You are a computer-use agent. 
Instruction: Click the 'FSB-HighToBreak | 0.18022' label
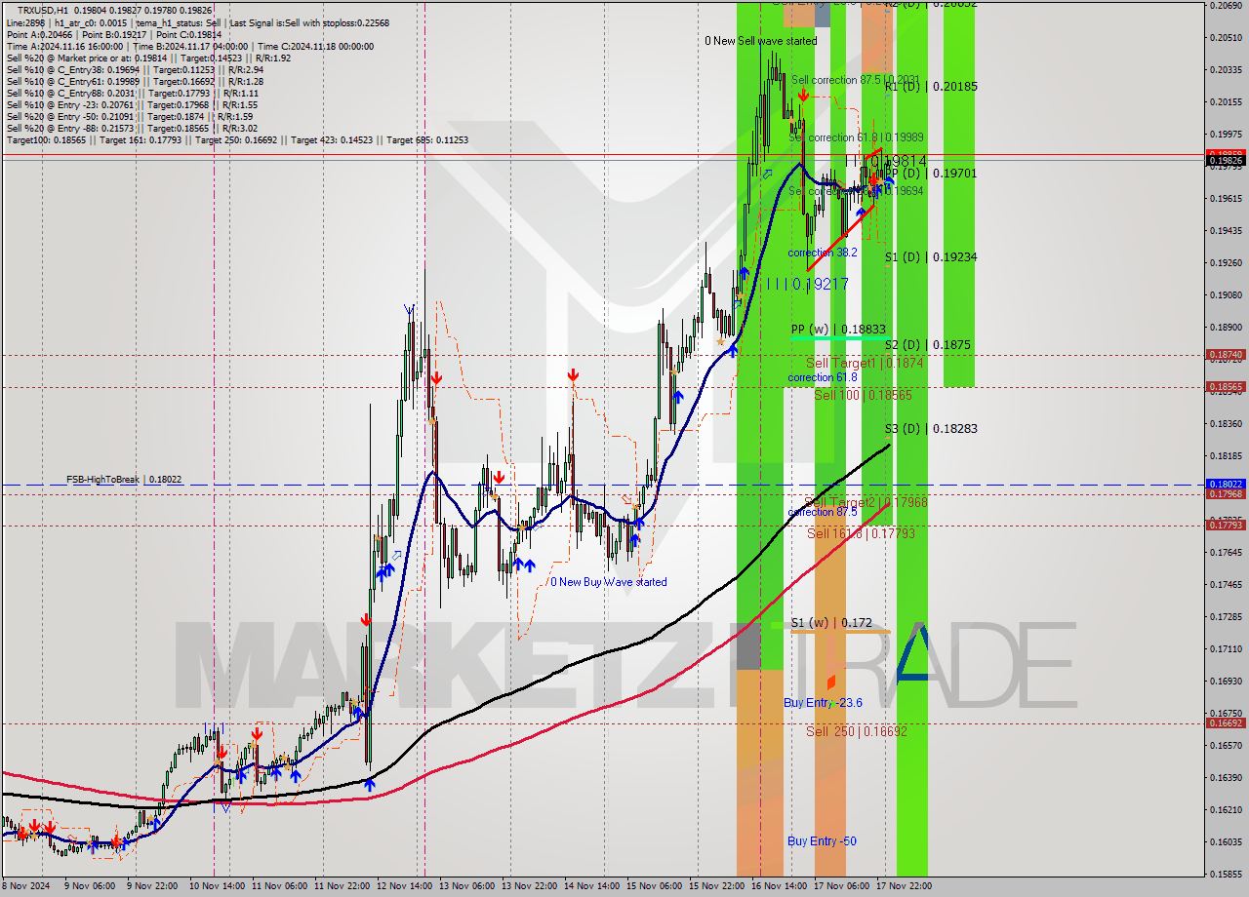point(124,480)
